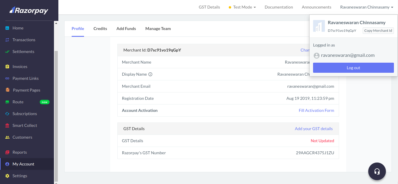Screen dimensions: 398x184
Task: Switch to the Manage Team tab
Action: pos(158,29)
